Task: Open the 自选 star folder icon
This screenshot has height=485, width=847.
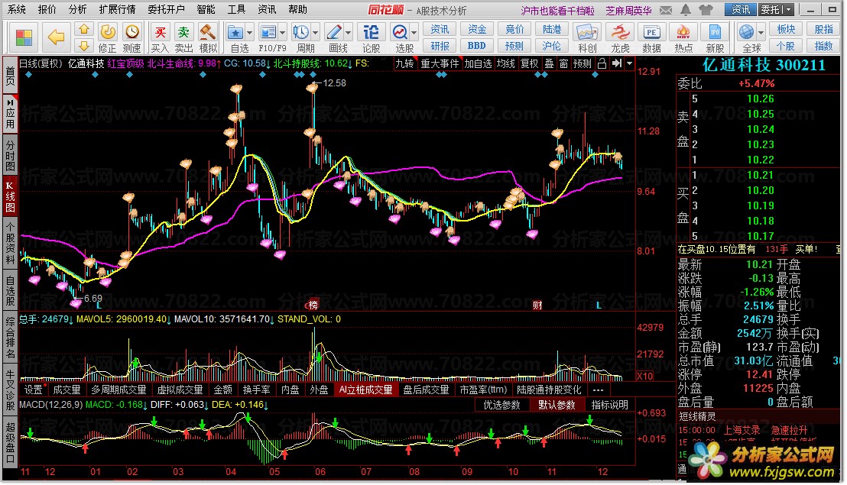Action: (235, 33)
